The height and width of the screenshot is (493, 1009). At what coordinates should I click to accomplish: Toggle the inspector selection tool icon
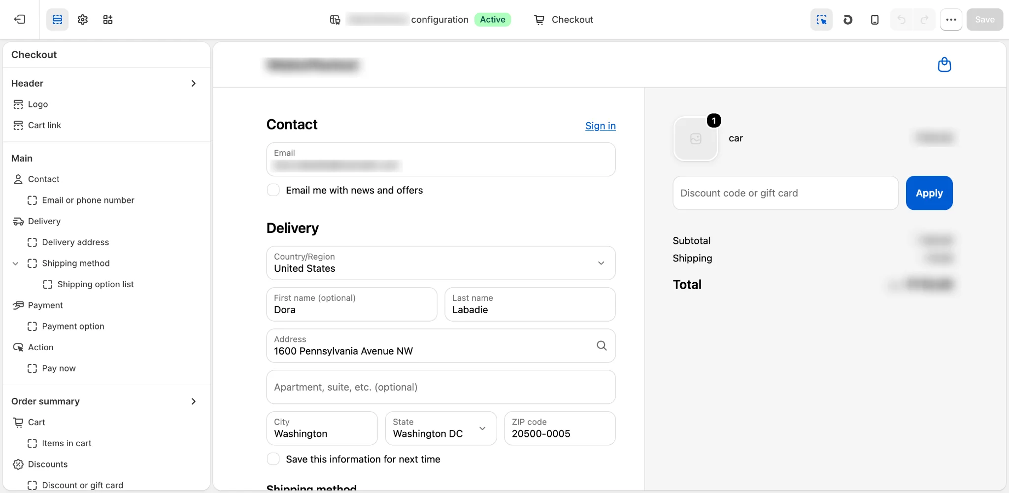point(821,20)
